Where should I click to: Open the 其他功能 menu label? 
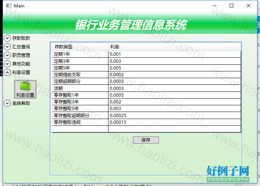pyautogui.click(x=21, y=64)
